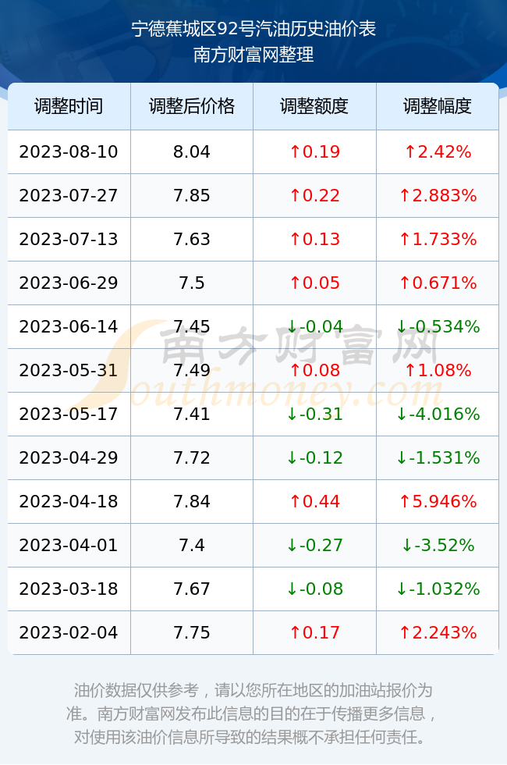Click the 宁德蕉城区92号汽油历史油价表 title
This screenshot has height=765, width=507.
(x=253, y=30)
